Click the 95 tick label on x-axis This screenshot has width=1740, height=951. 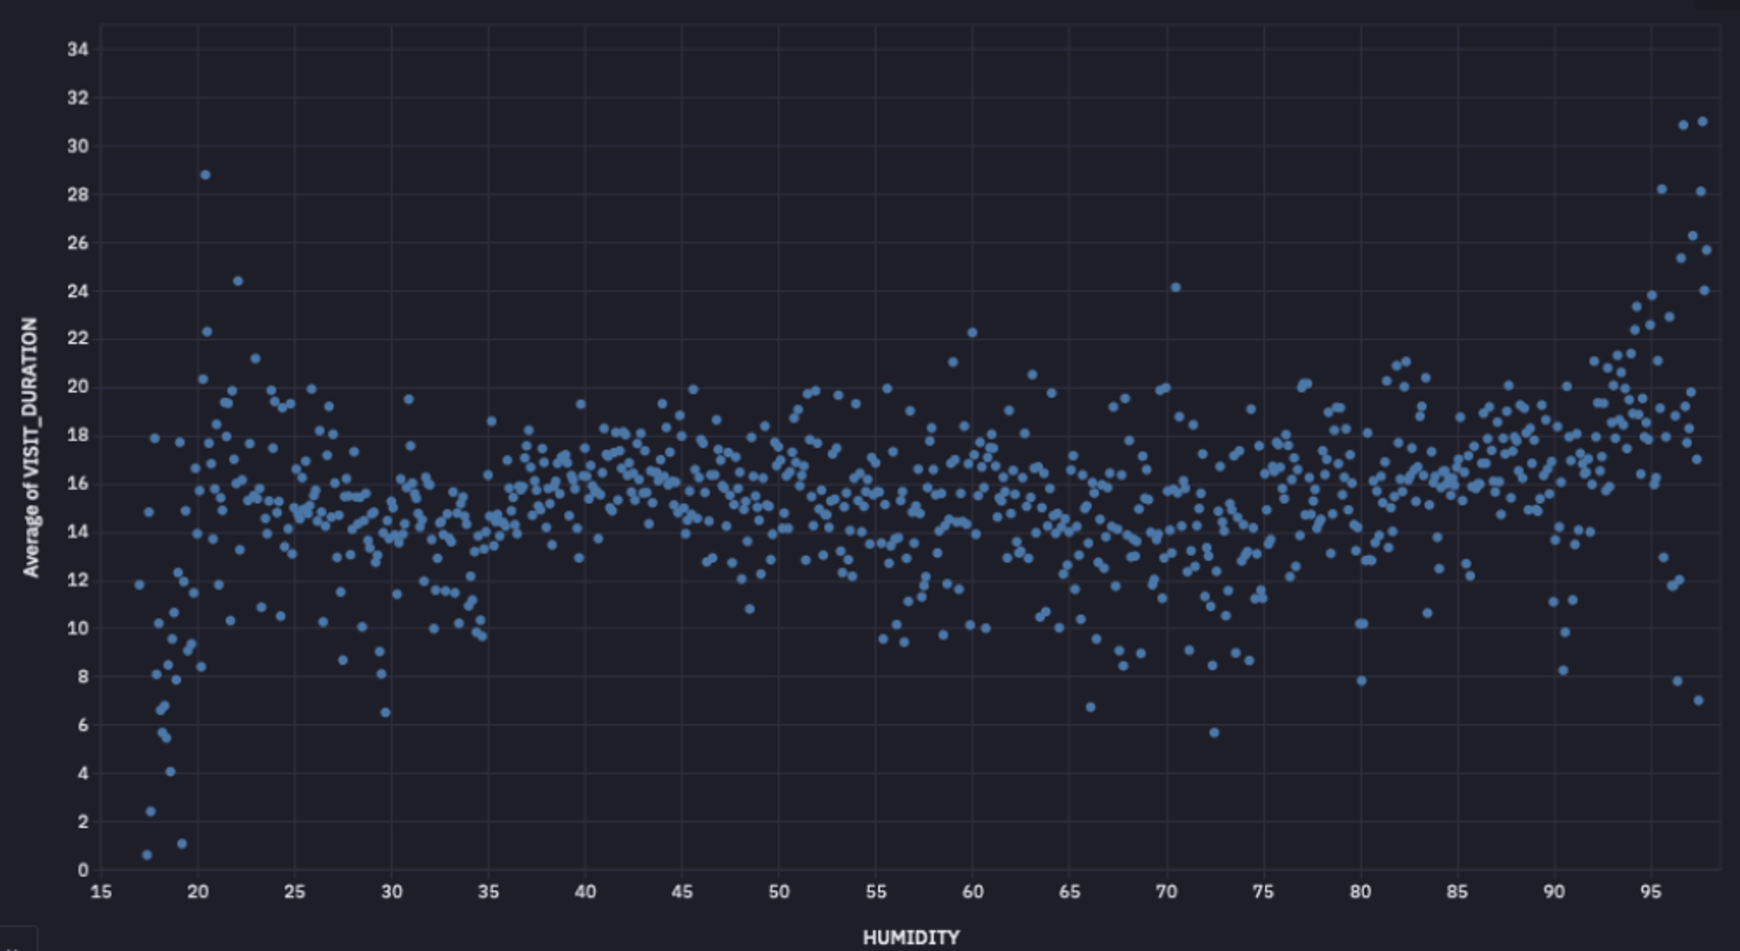pos(1650,892)
